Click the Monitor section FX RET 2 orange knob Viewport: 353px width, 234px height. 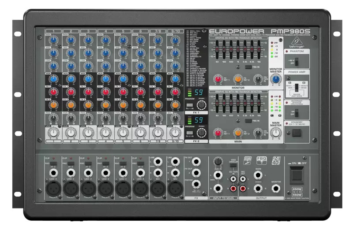(238, 79)
